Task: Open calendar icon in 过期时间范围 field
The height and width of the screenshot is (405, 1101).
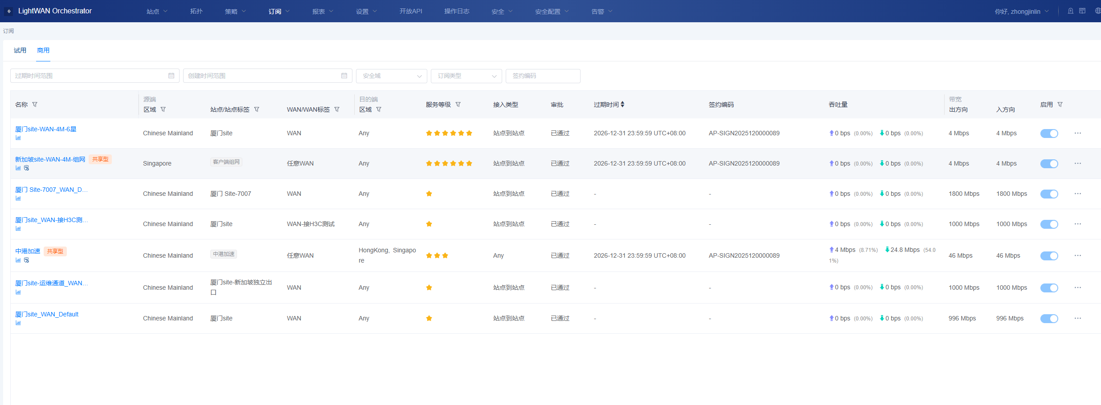Action: (171, 76)
